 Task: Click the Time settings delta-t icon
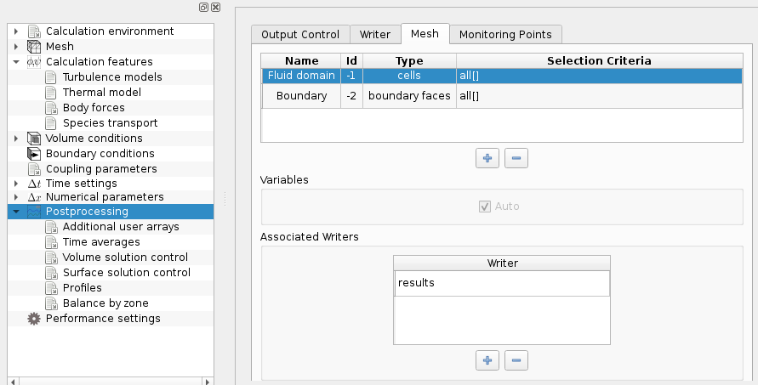(34, 184)
